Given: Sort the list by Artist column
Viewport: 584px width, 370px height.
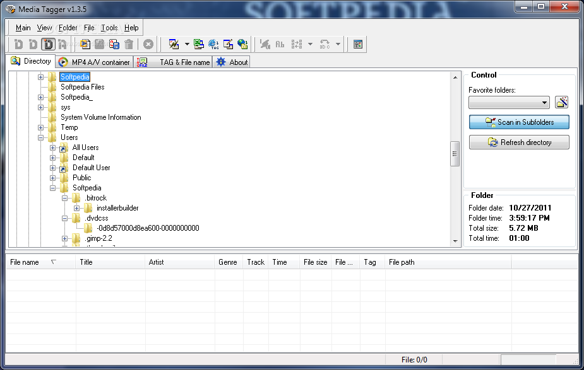Looking at the screenshot, I should click(x=179, y=262).
